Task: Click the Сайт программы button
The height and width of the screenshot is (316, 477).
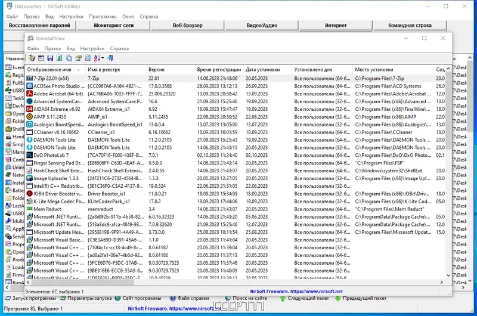Action: 138,298
